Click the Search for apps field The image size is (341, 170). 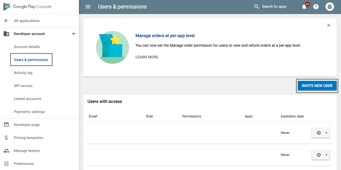pyautogui.click(x=274, y=7)
